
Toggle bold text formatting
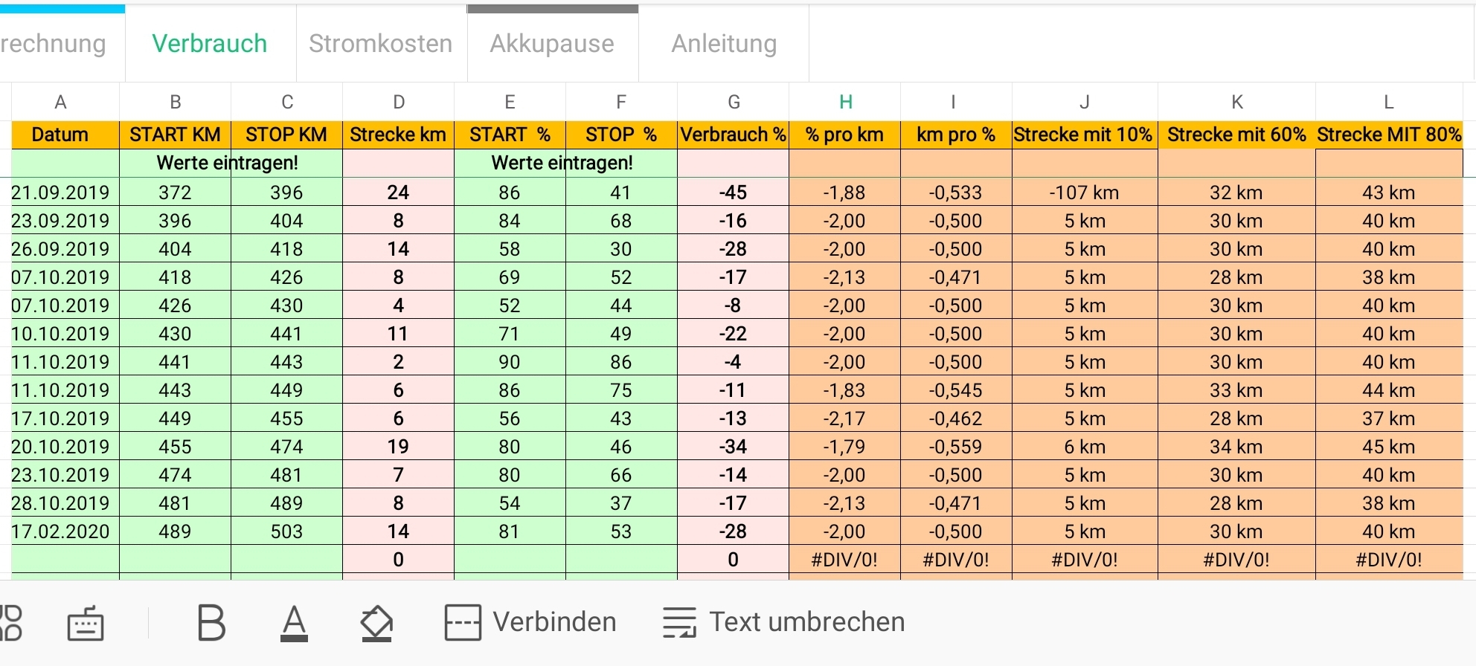[x=211, y=623]
